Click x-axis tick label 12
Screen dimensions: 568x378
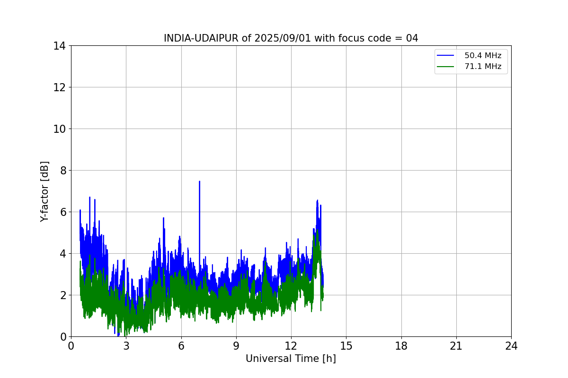[291, 346]
